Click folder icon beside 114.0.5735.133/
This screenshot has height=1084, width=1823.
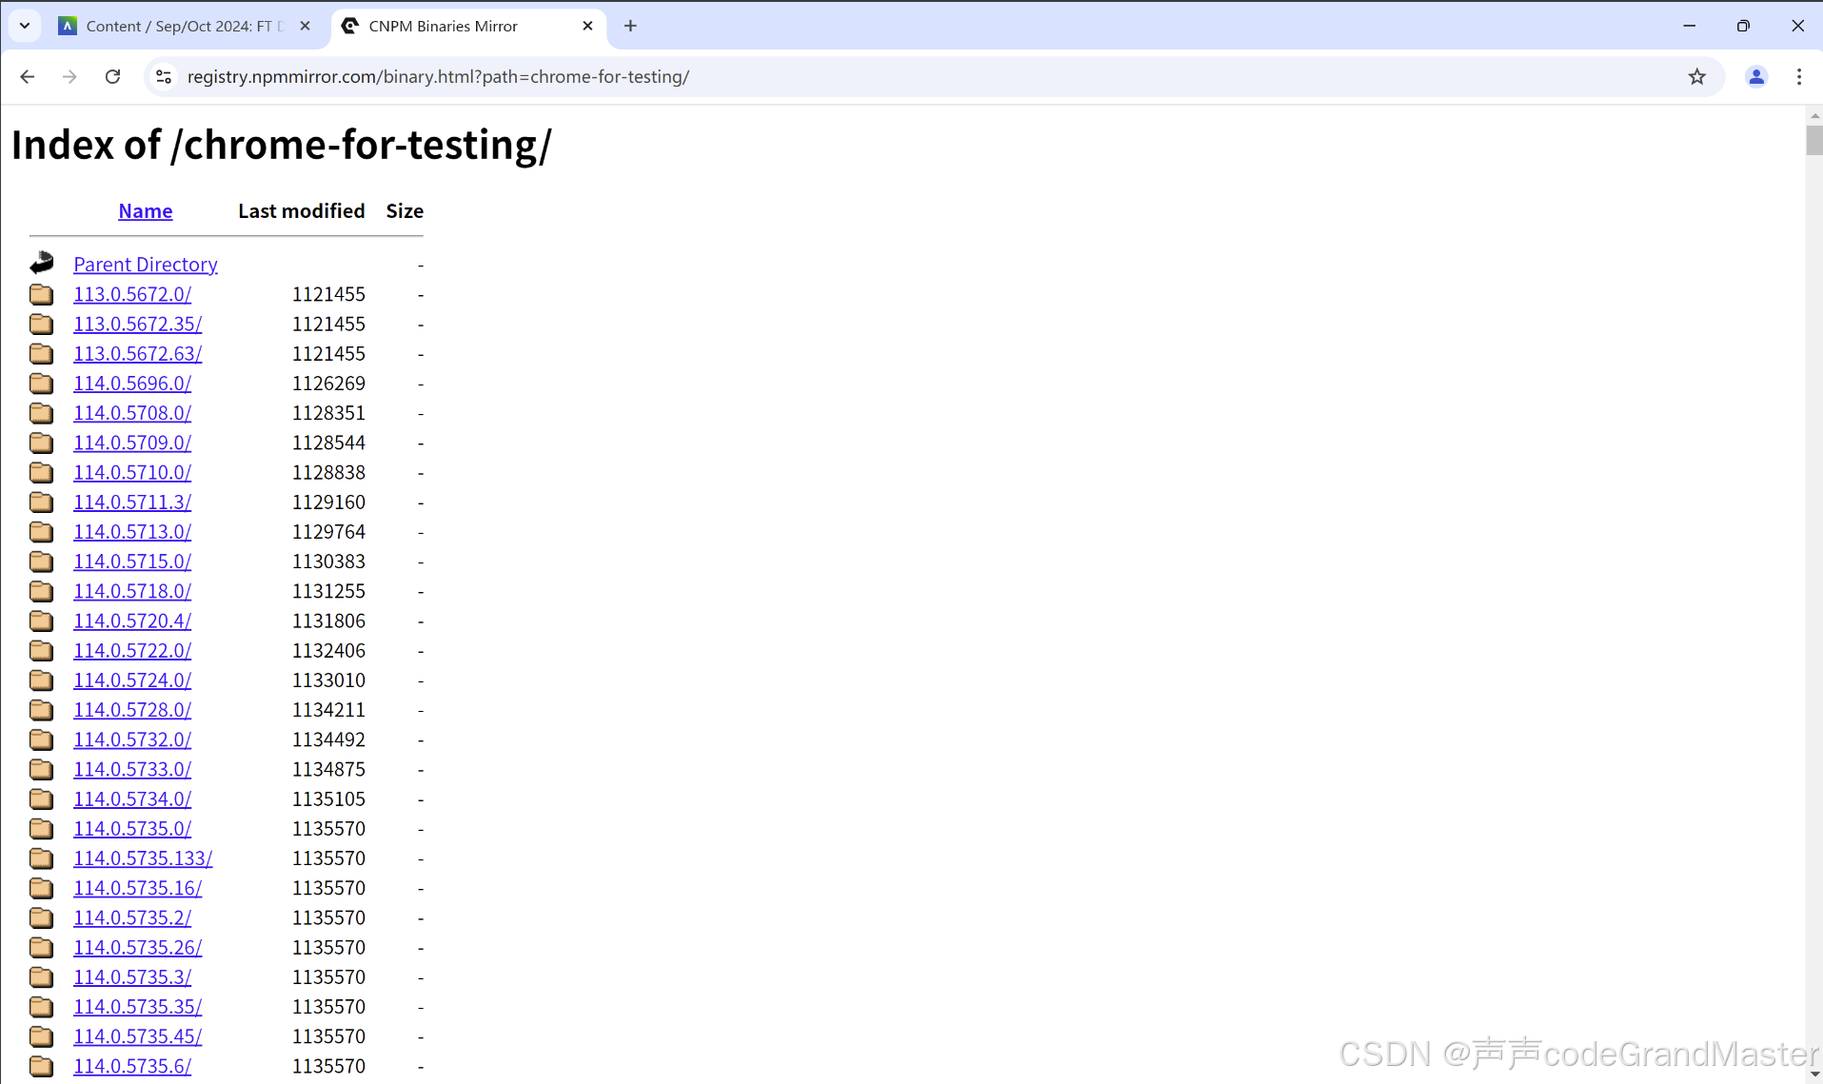tap(41, 857)
